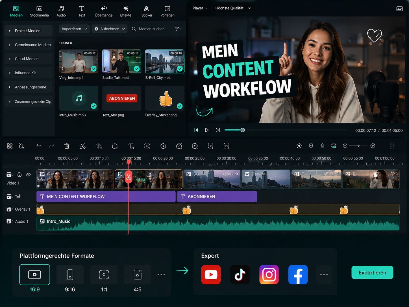
Task: Click the audio stretch tool icon
Action: 99,146
